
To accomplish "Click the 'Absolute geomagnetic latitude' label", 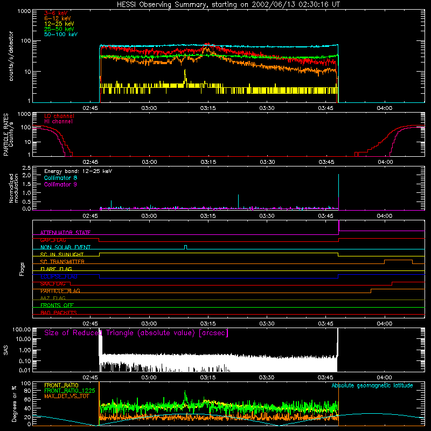I will pos(372,385).
